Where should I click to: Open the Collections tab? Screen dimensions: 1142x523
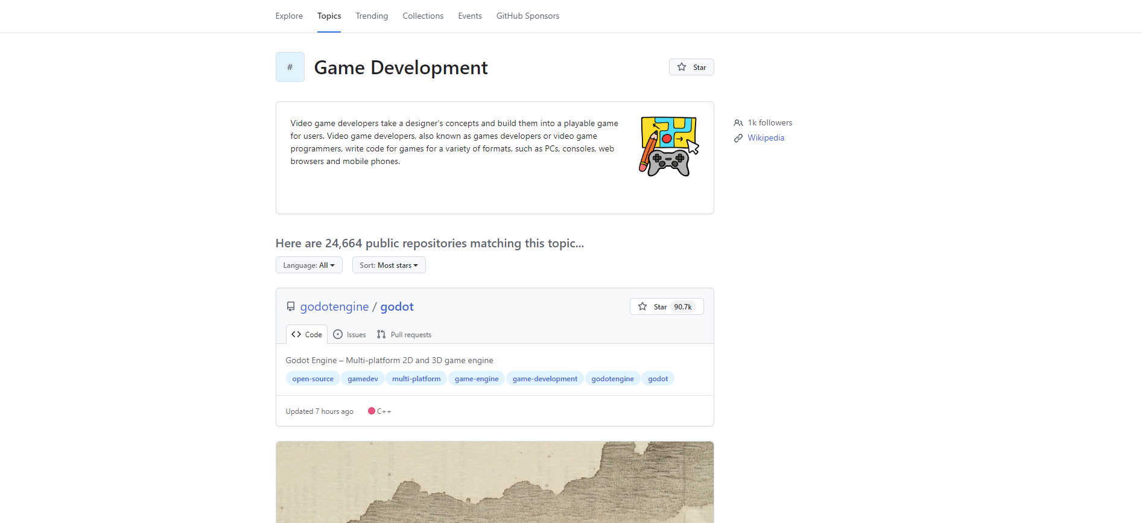[423, 16]
